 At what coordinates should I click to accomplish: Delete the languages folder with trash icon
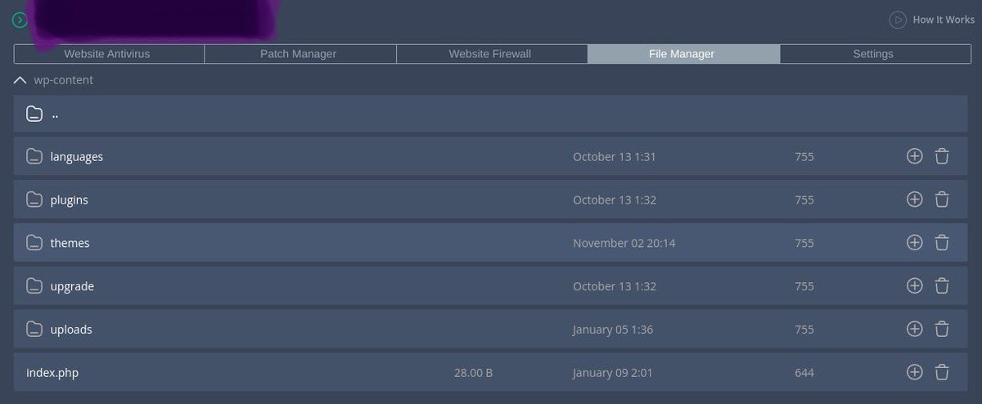[942, 156]
